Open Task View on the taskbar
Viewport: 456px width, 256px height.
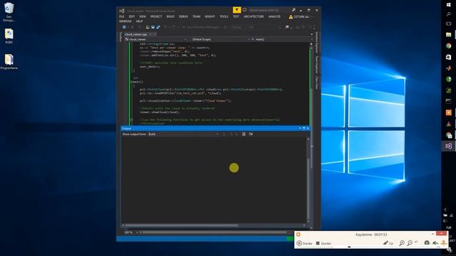pyautogui.click(x=449, y=23)
